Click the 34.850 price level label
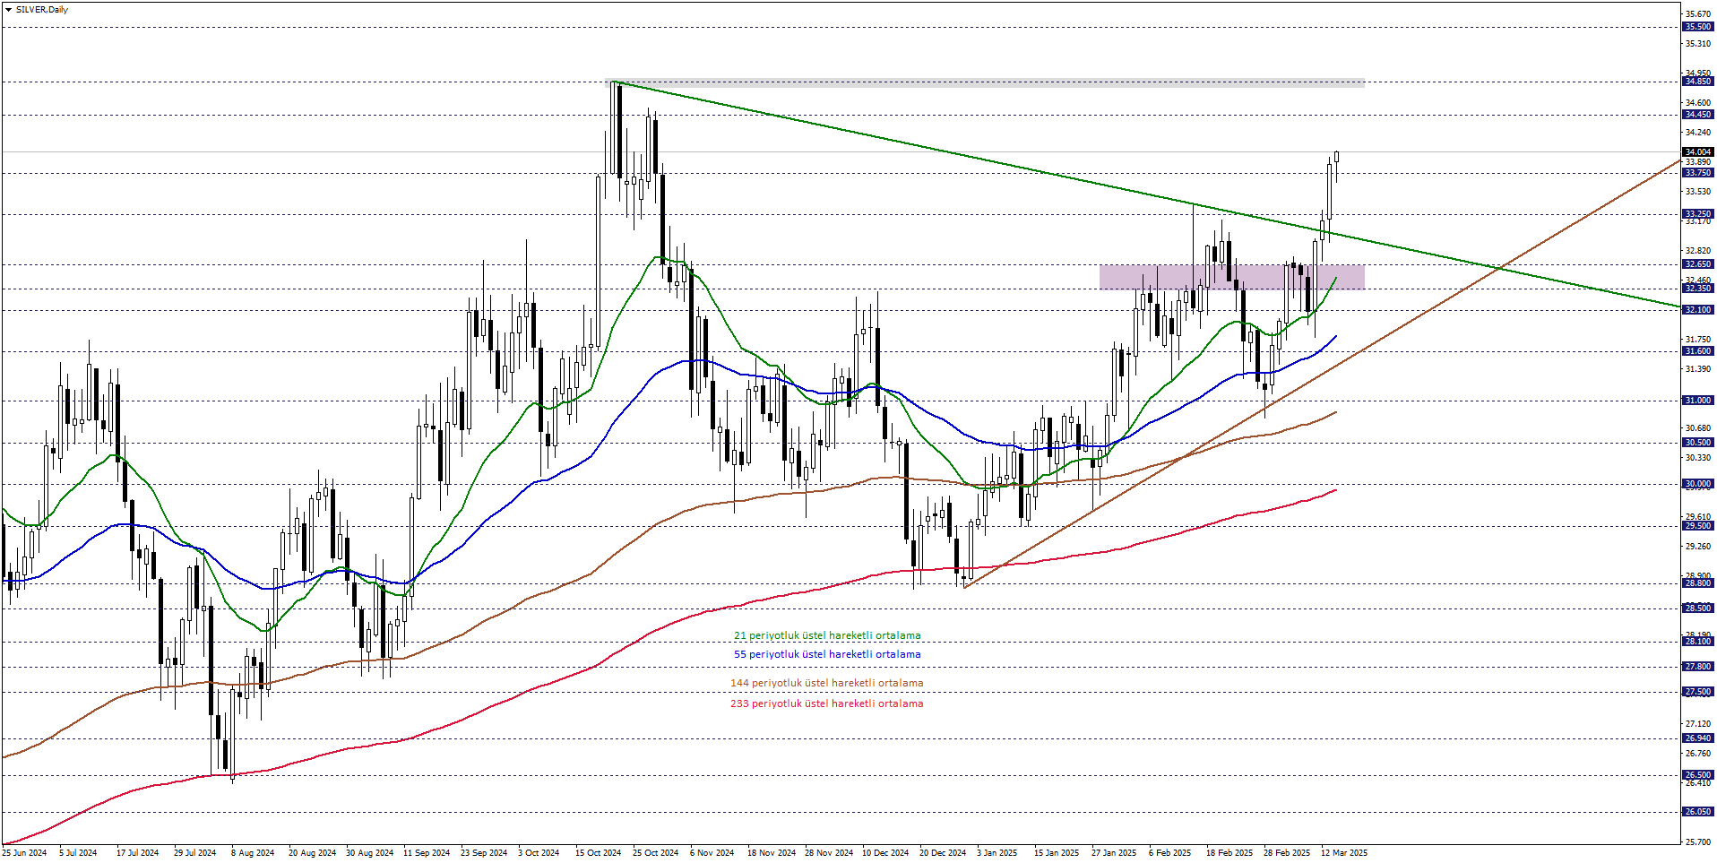Image resolution: width=1717 pixels, height=863 pixels. tap(1698, 82)
